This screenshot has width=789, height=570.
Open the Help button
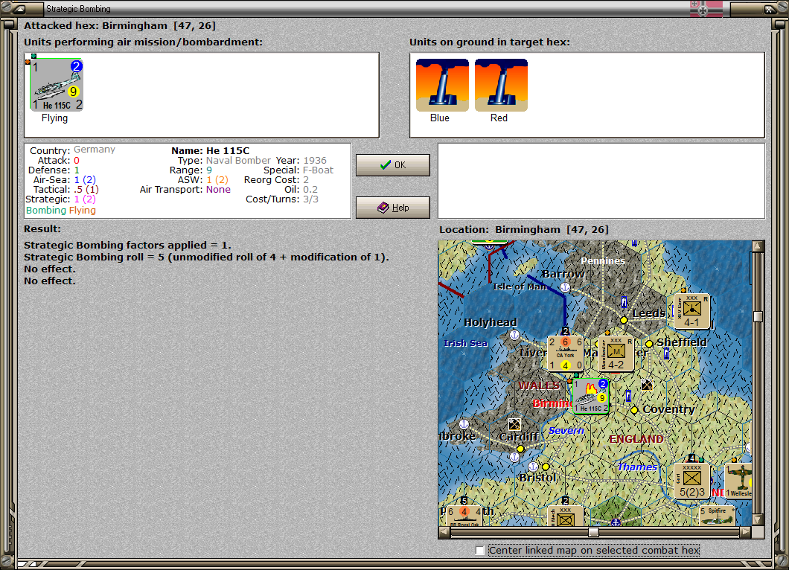(392, 208)
